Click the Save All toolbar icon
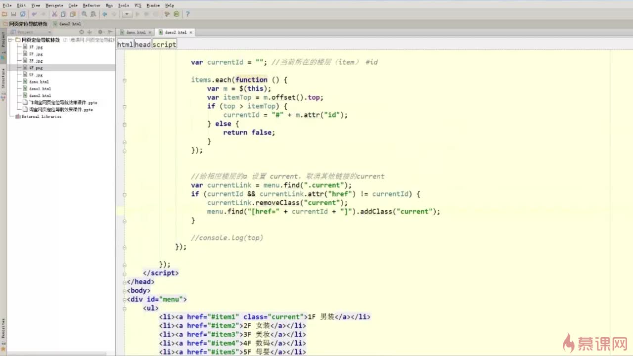 click(13, 14)
